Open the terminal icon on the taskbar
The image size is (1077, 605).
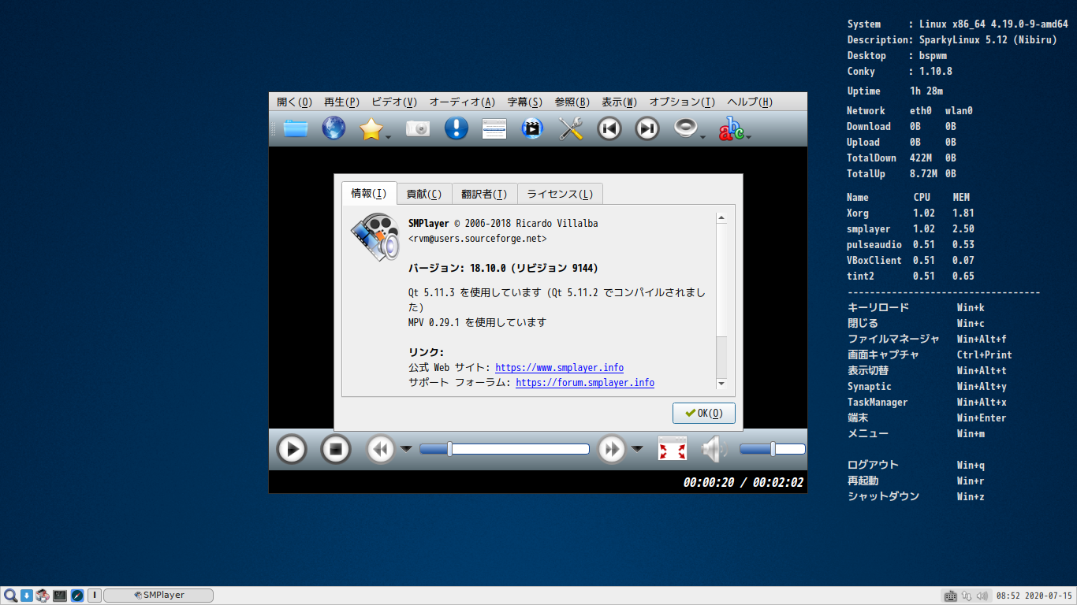60,596
